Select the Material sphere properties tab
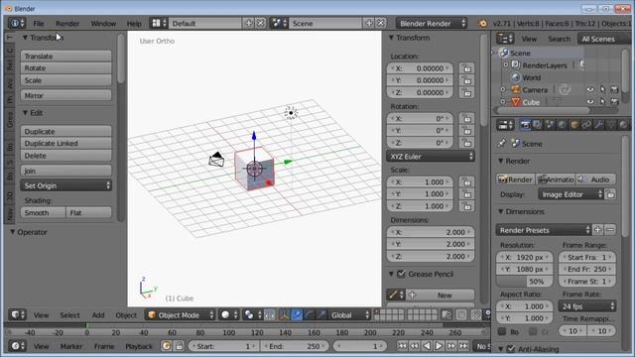 coord(623,125)
